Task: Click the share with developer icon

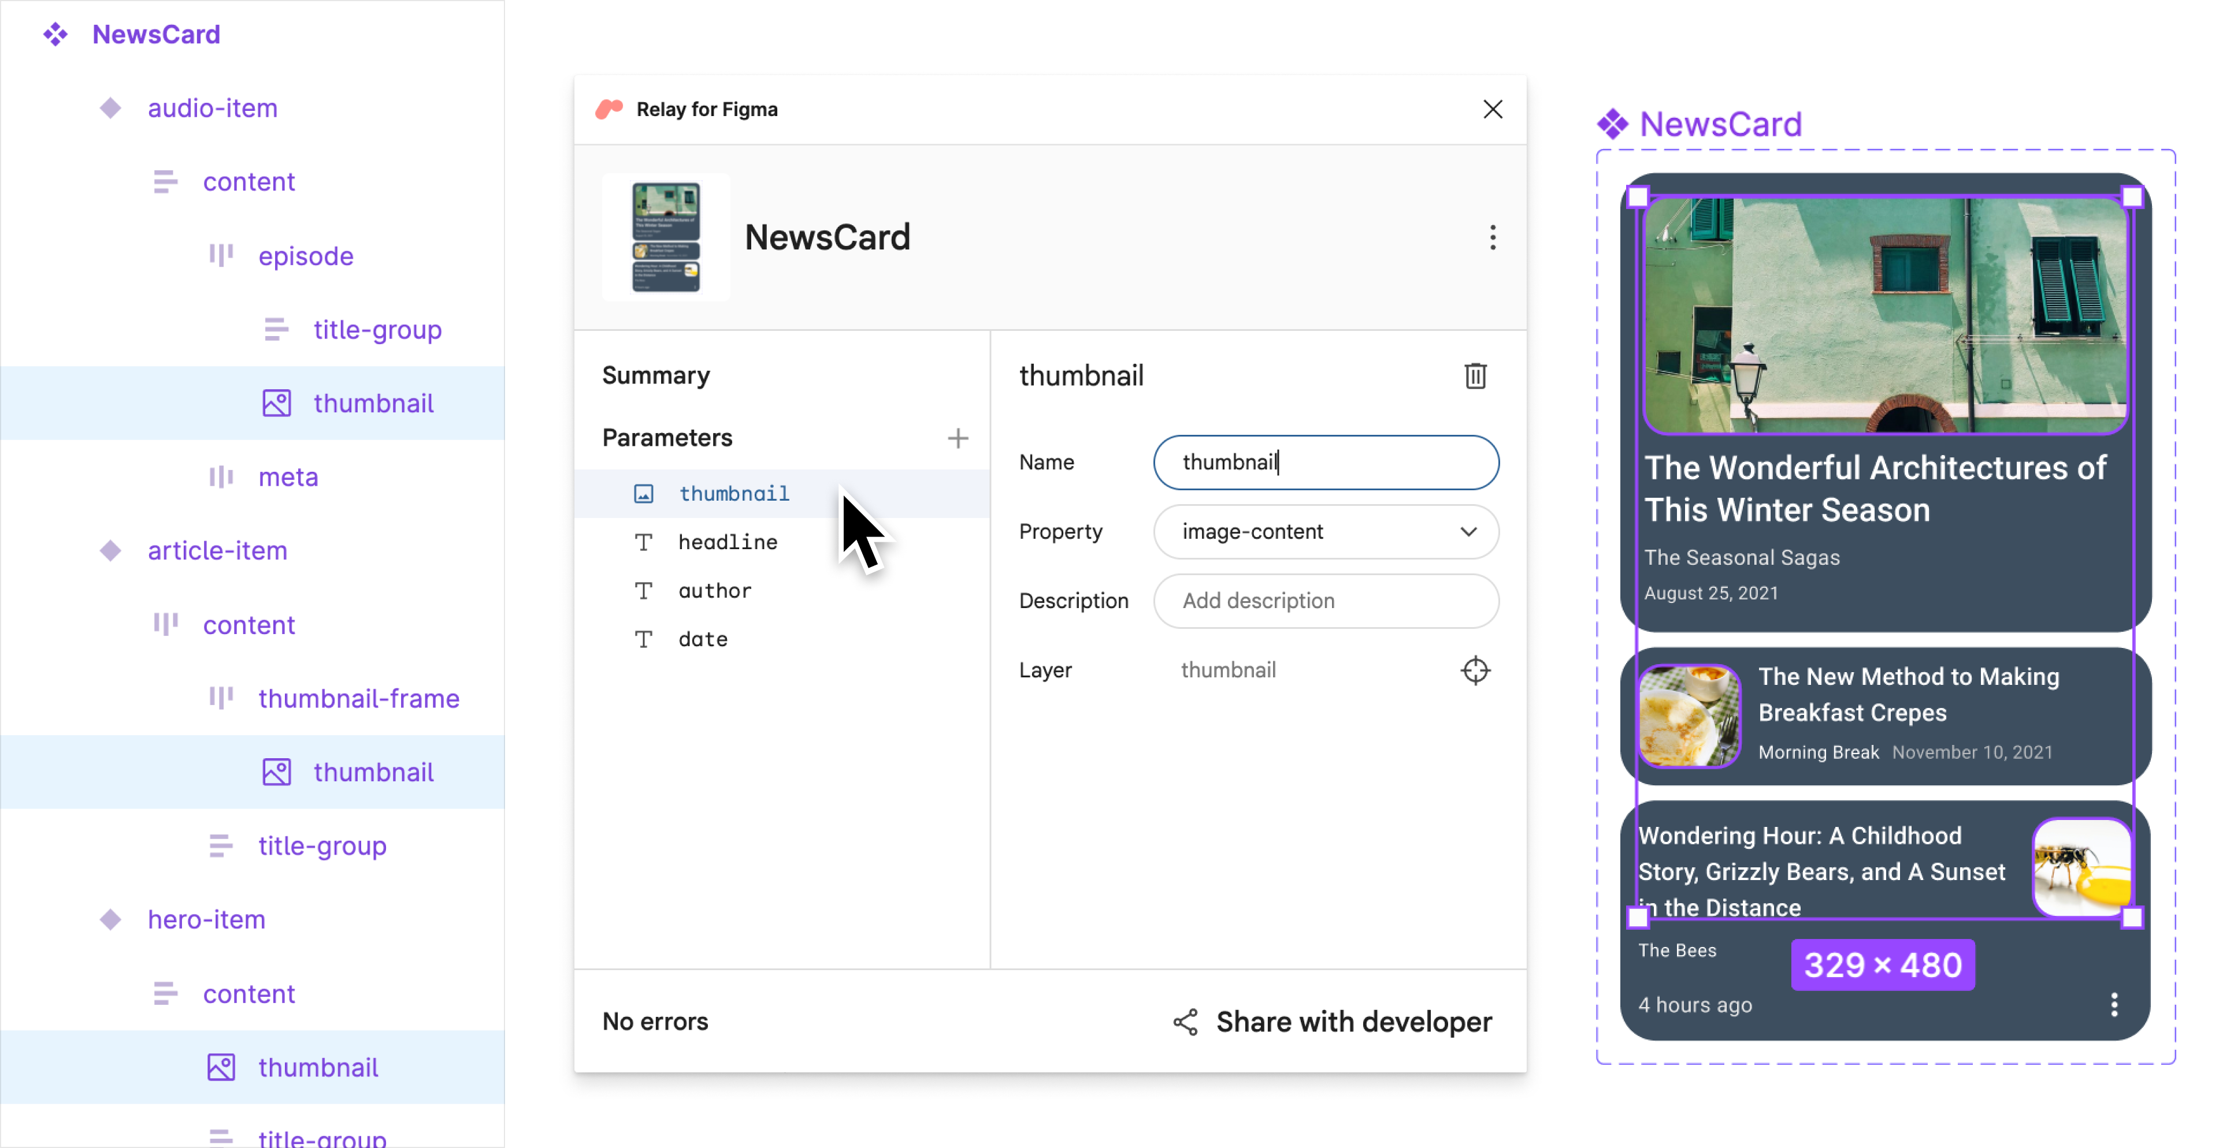Action: (1186, 1020)
